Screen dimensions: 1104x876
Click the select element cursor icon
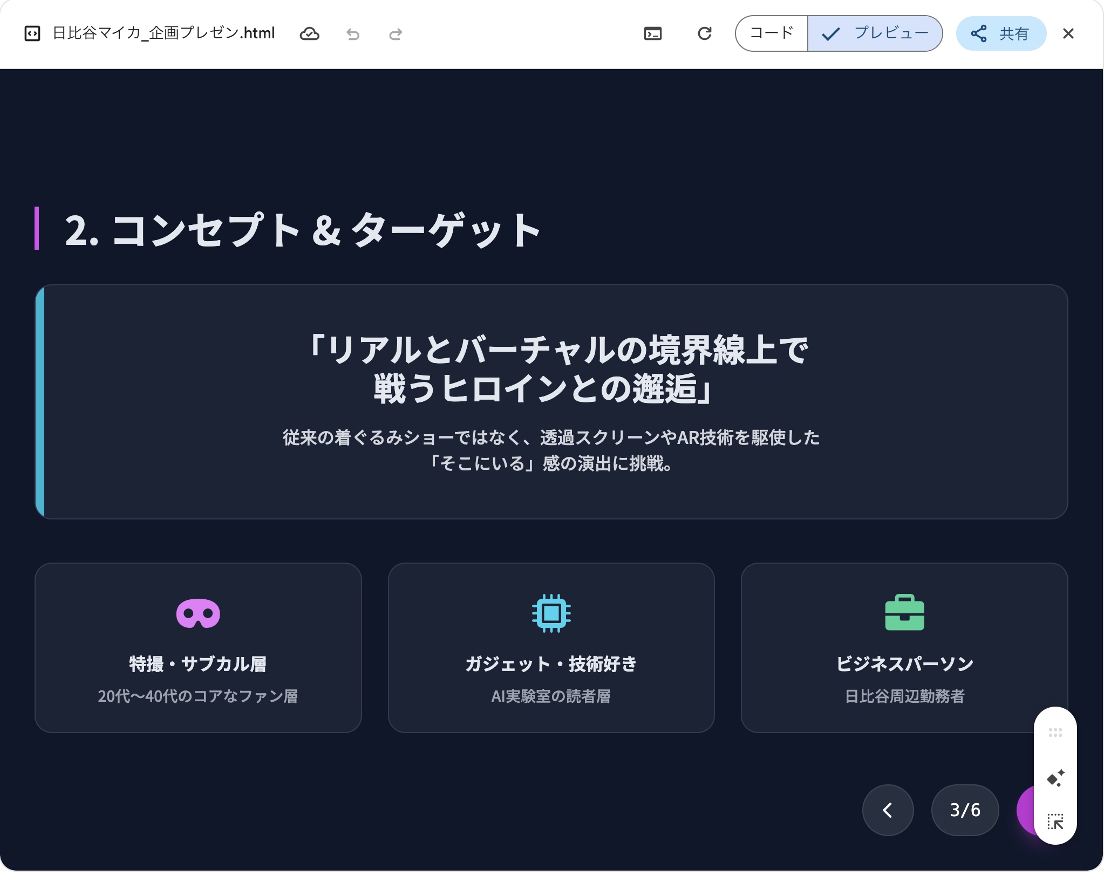click(1055, 822)
